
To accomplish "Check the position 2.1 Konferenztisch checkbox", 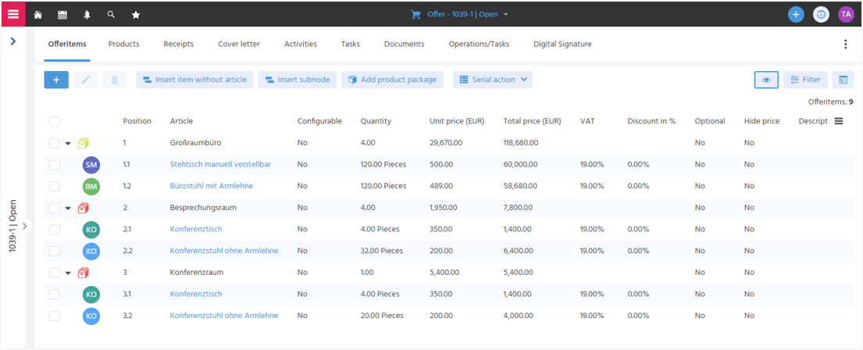I will [x=55, y=230].
